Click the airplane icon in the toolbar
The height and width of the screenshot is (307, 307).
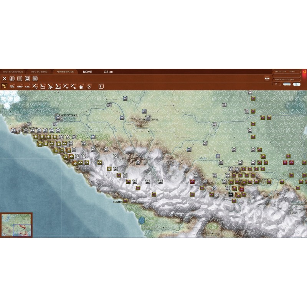pyautogui.click(x=50, y=86)
